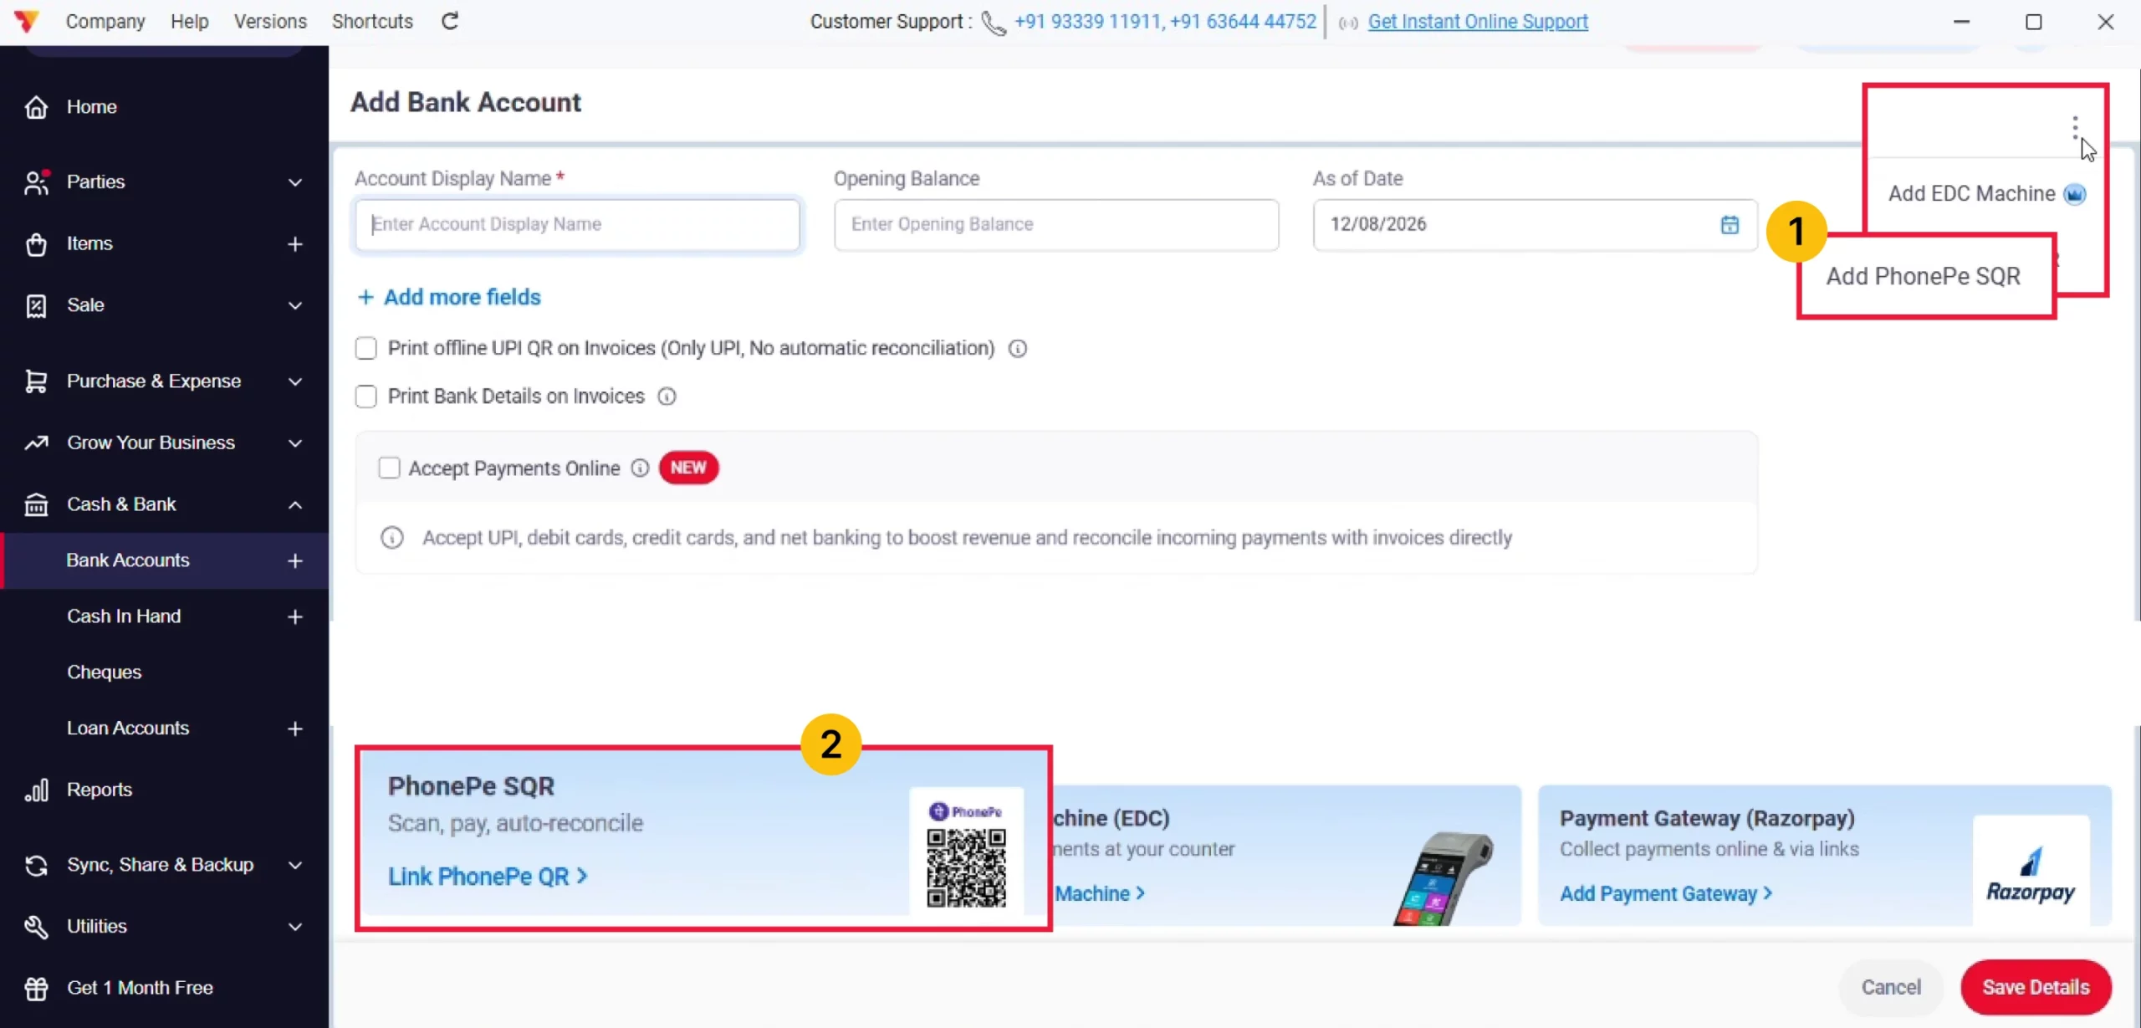Open the three-dot more options menu
The height and width of the screenshot is (1028, 2141).
2075,128
